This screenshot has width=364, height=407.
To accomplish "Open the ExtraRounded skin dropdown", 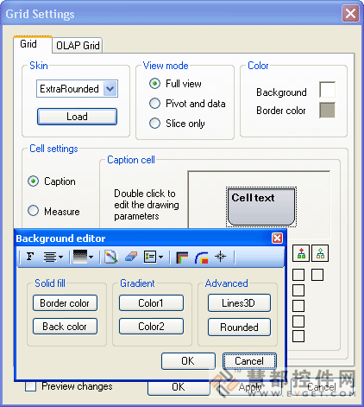I will pos(110,89).
